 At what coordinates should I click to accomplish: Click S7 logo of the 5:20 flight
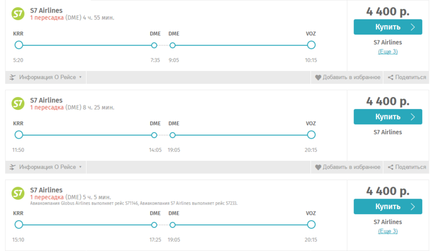point(18,14)
